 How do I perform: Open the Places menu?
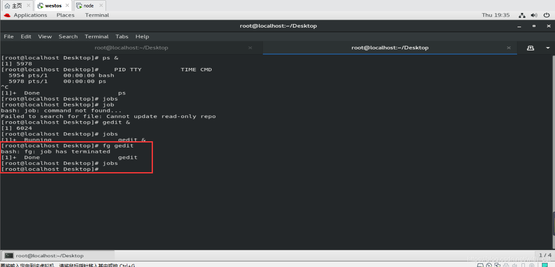(x=66, y=15)
